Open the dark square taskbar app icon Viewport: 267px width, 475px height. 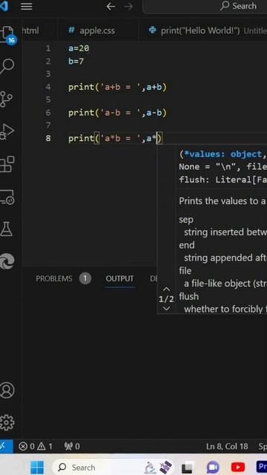click(187, 468)
